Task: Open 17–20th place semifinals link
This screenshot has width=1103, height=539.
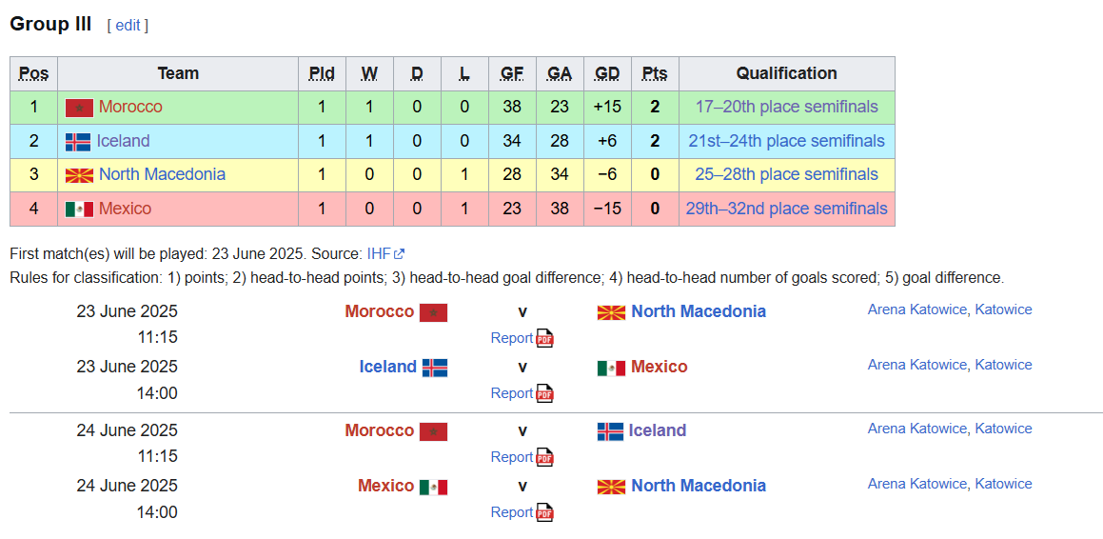Action: click(x=786, y=107)
